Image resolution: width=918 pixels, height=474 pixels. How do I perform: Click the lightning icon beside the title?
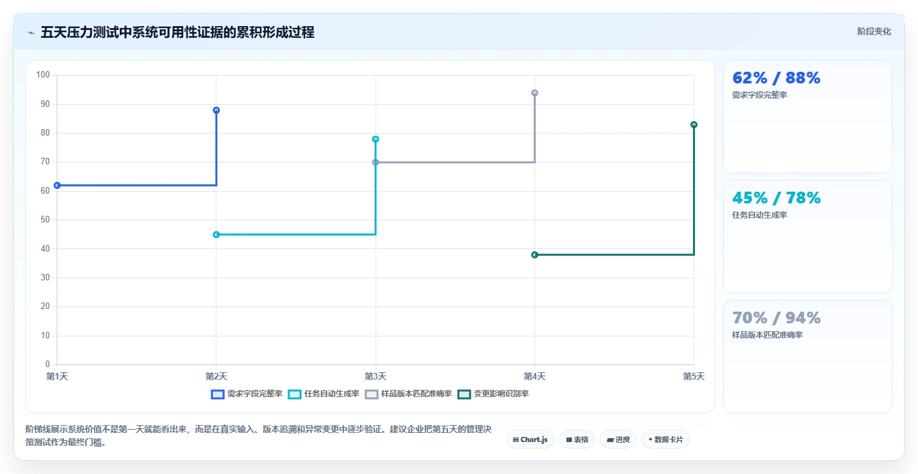(x=31, y=33)
